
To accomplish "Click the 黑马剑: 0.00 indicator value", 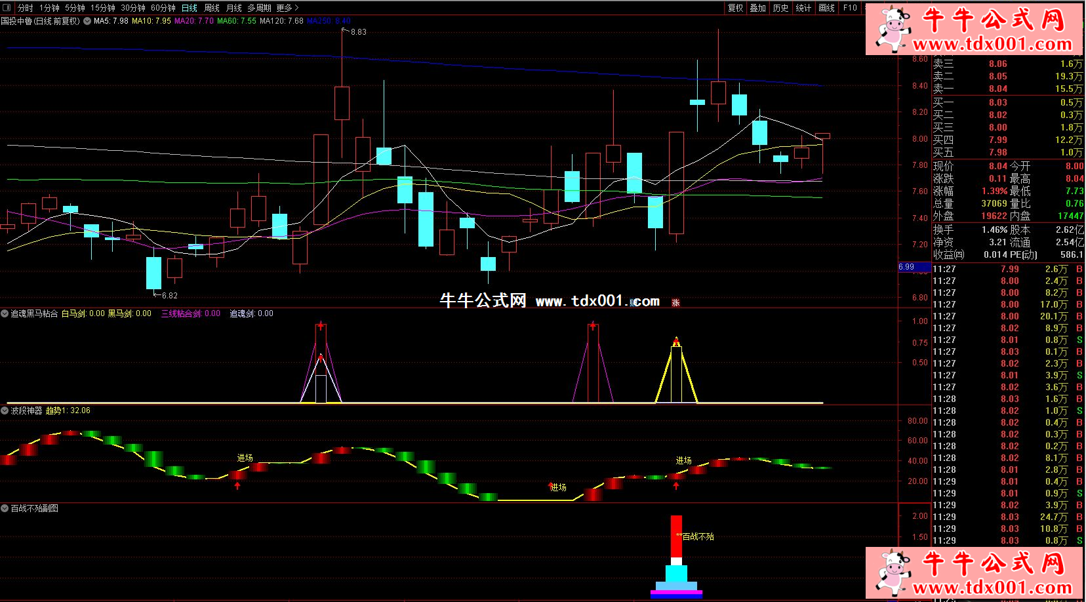I will click(130, 313).
